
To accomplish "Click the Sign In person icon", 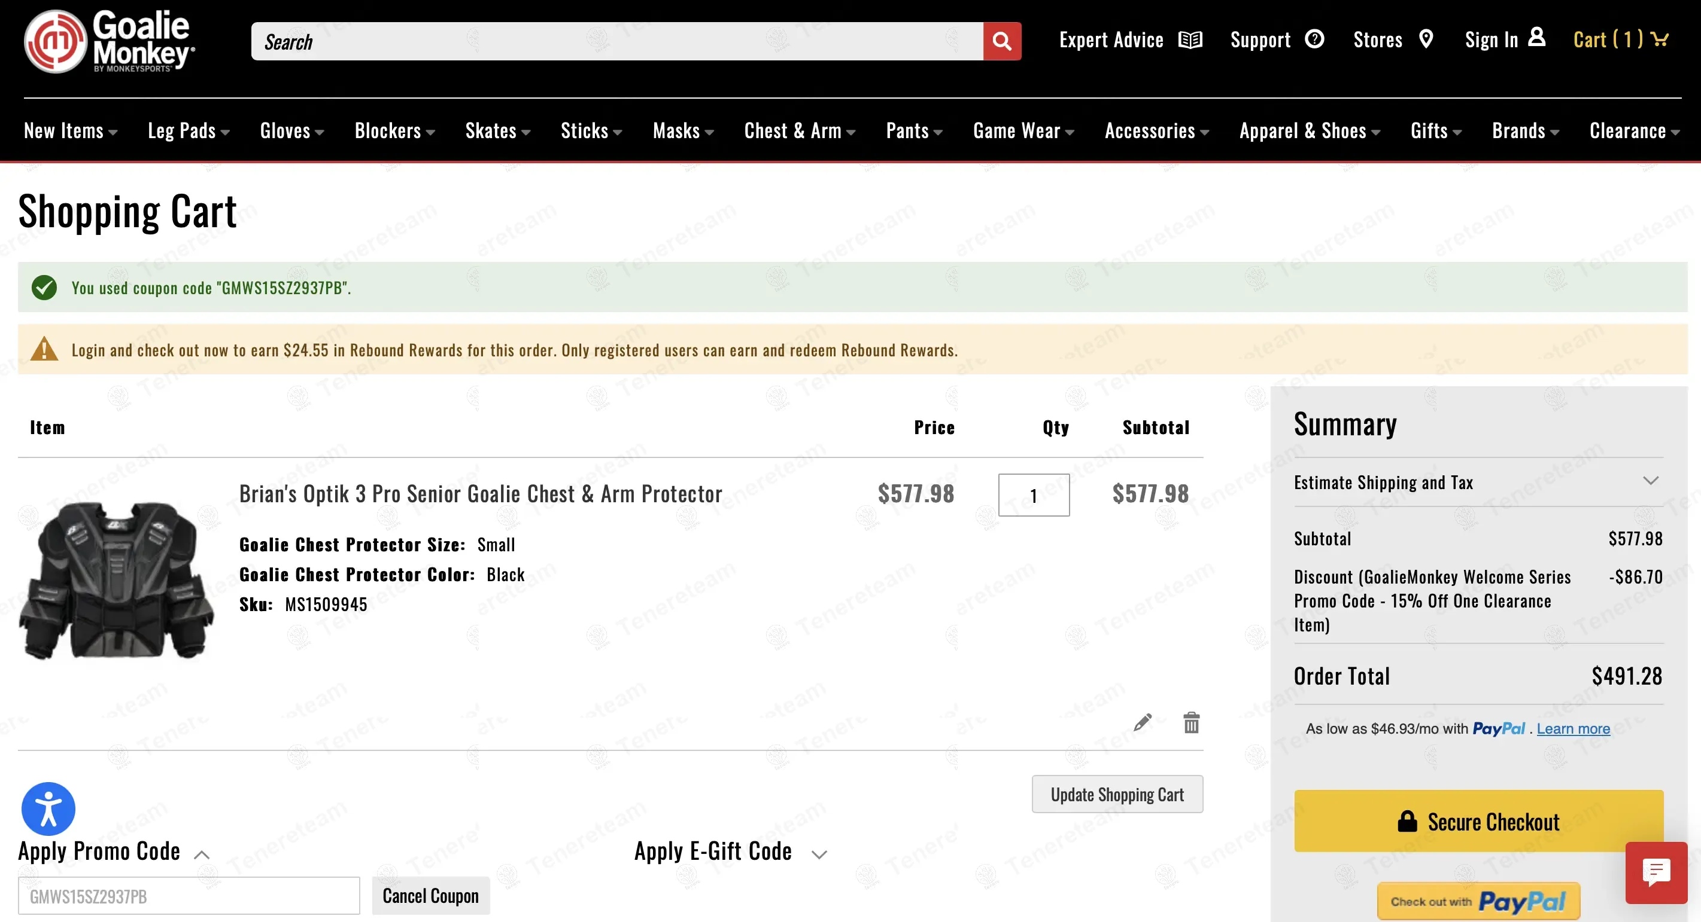I will click(1536, 37).
